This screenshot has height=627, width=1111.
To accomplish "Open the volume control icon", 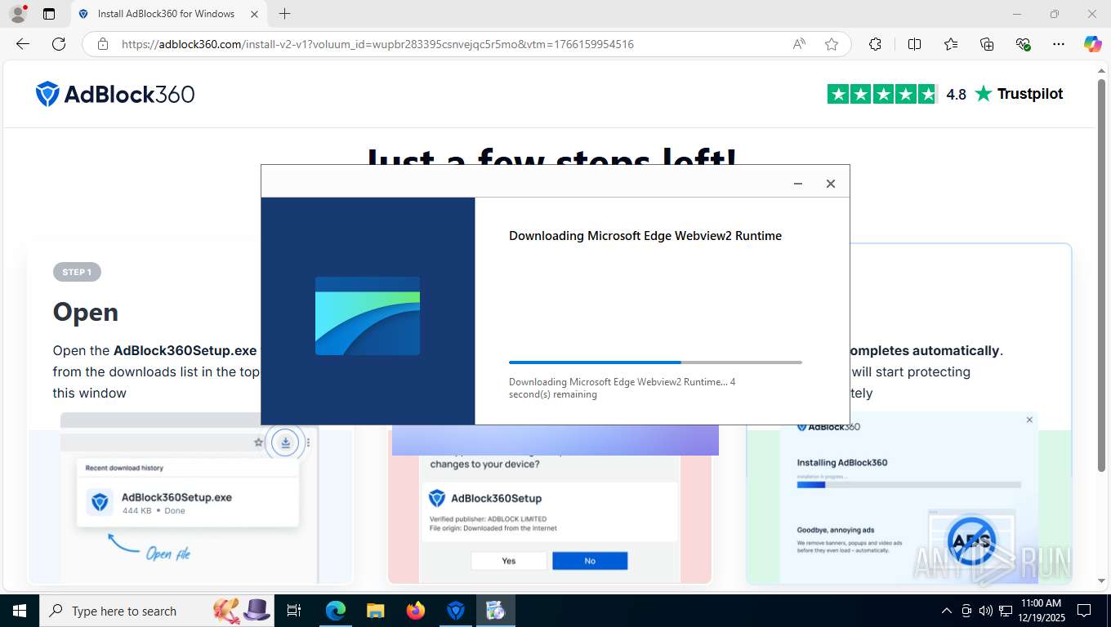I will (987, 611).
